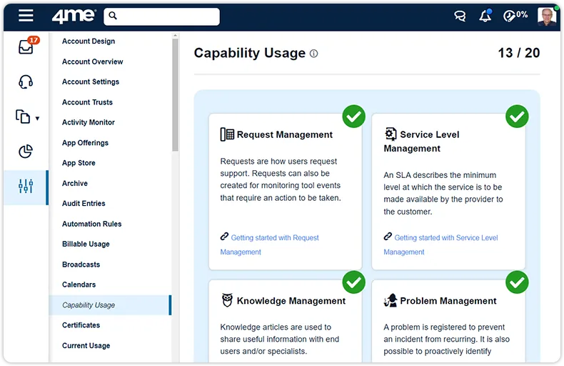Select the Capability Usage menu item
The width and height of the screenshot is (564, 366).
[110, 305]
